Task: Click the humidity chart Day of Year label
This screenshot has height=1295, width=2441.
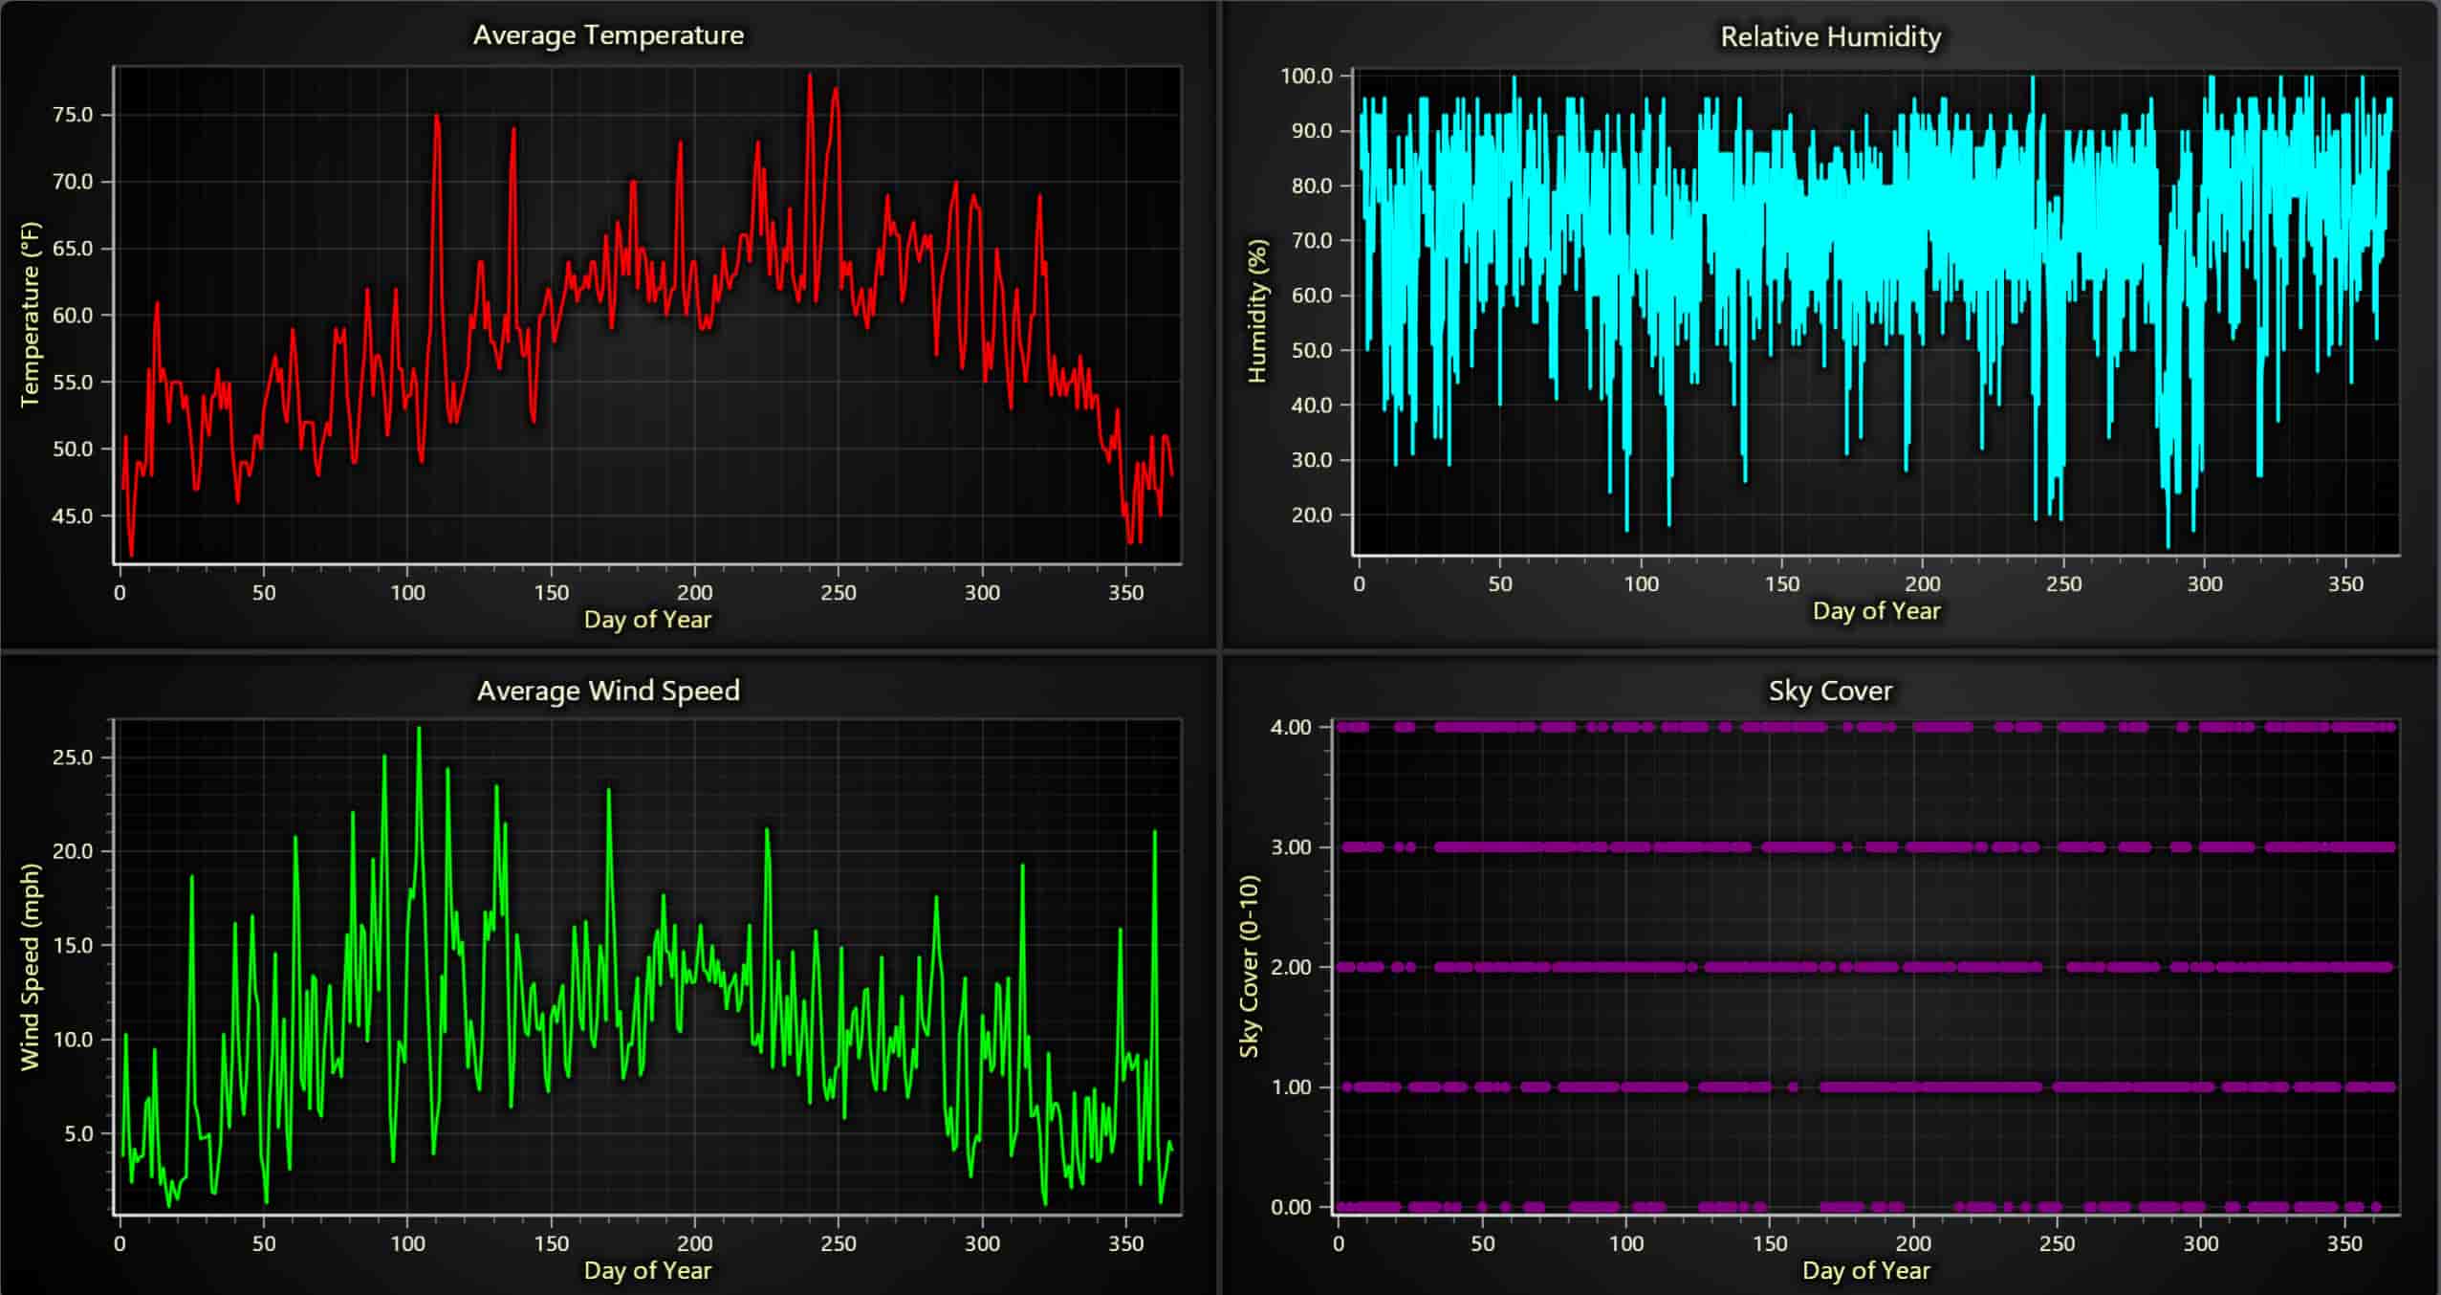Action: (1876, 609)
